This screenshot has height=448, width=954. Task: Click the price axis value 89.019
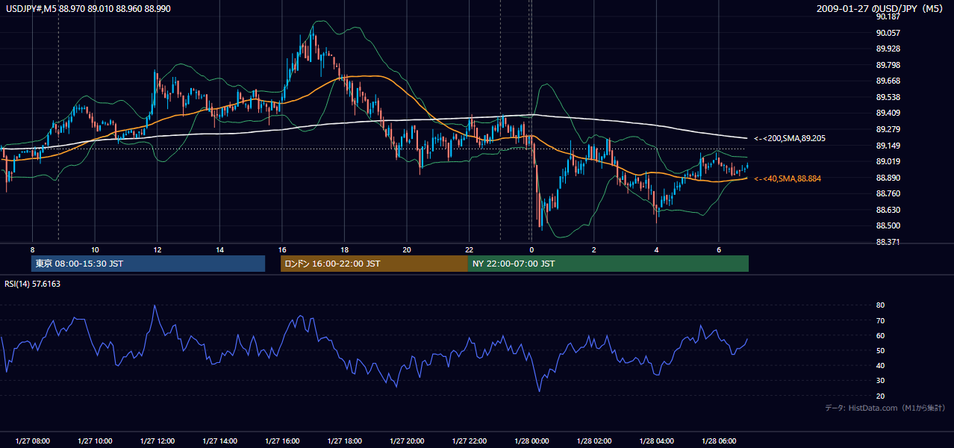click(888, 161)
